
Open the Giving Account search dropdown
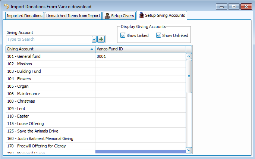[94, 39]
